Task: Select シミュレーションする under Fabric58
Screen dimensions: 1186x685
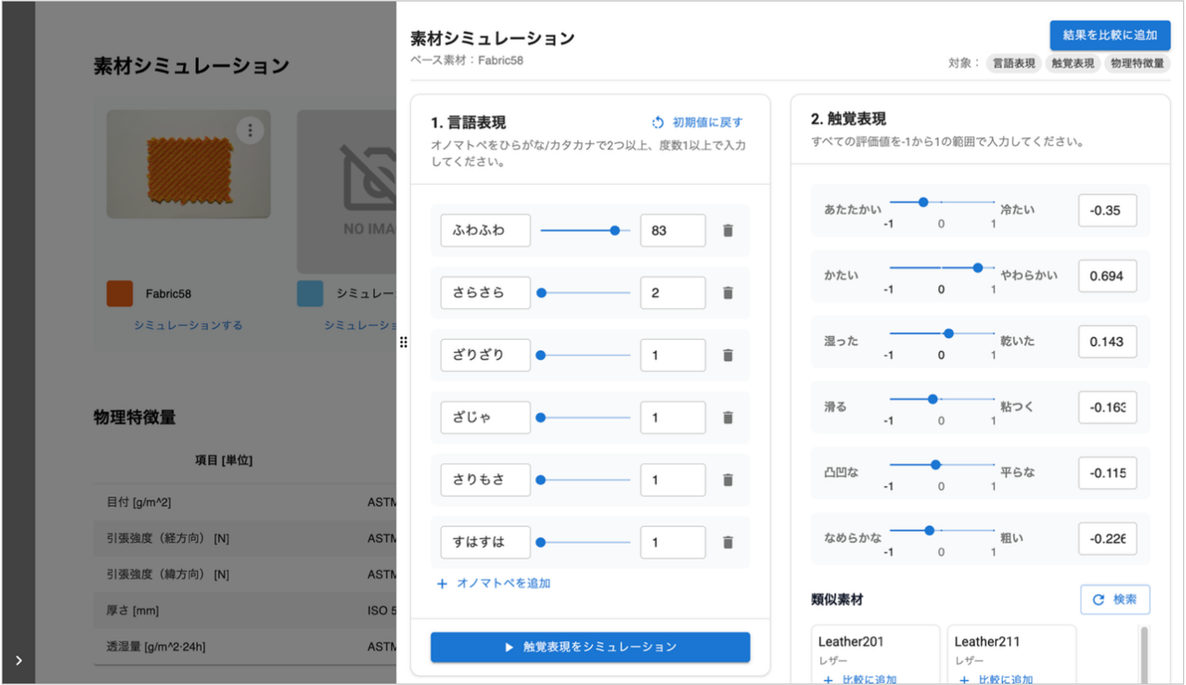Action: (188, 325)
